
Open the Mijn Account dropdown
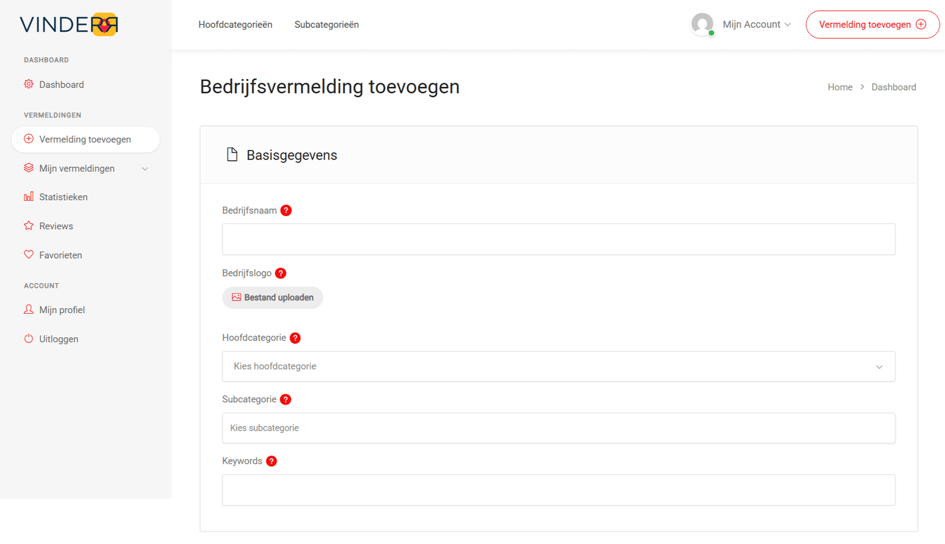point(757,24)
